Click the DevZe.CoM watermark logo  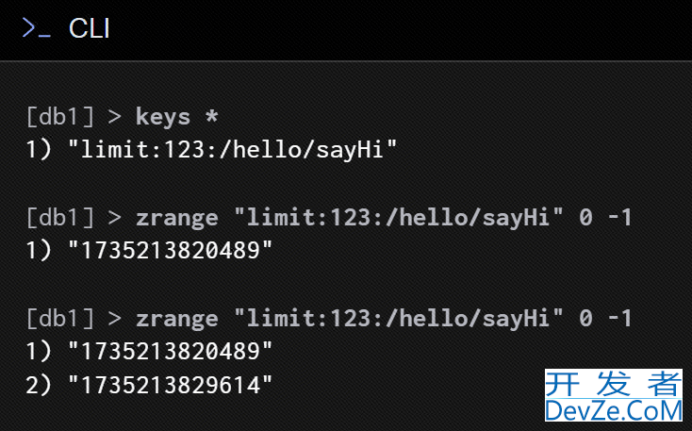[614, 410]
